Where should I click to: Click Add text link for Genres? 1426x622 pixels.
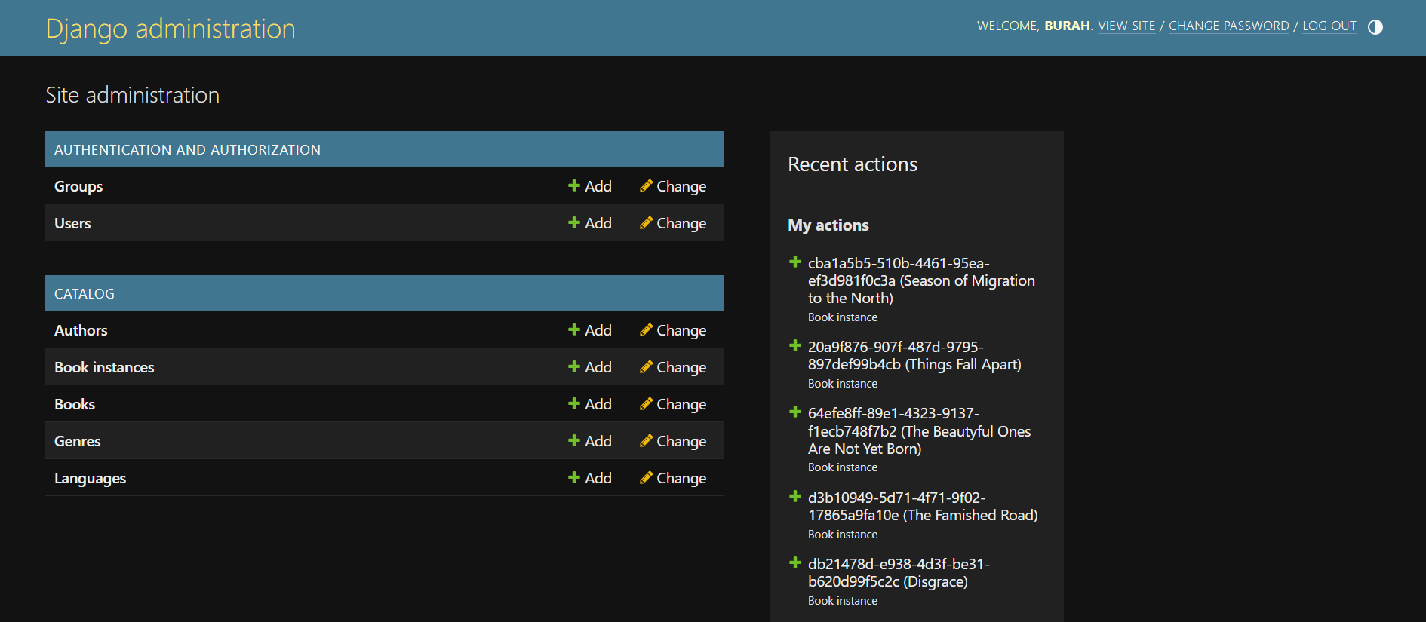598,441
